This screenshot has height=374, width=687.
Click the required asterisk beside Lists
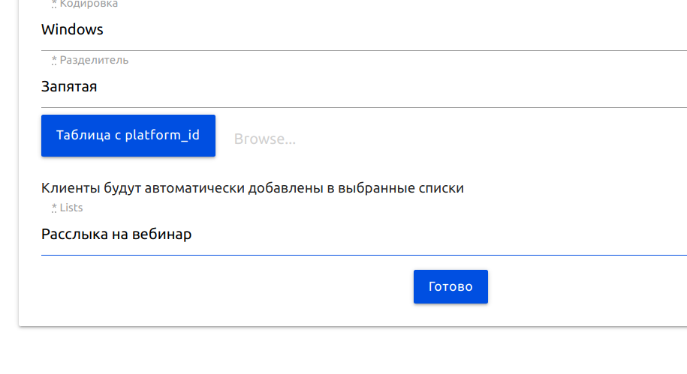click(54, 208)
